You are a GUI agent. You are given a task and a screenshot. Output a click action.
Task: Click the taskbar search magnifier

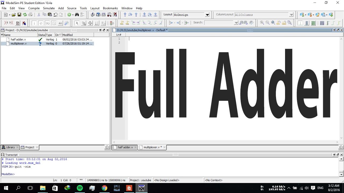click(x=18, y=188)
